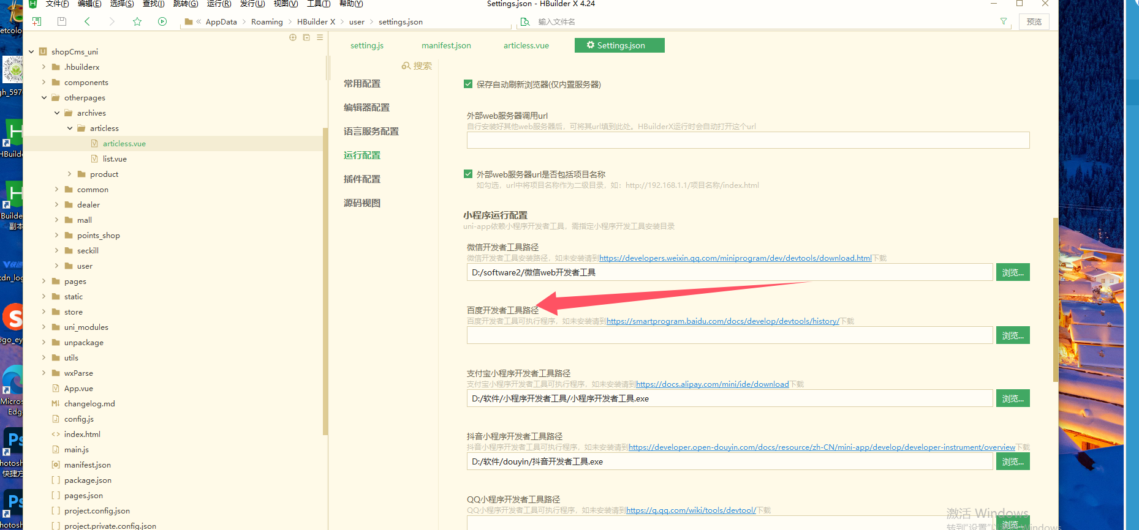Switch to the setting.js tab

coord(367,45)
